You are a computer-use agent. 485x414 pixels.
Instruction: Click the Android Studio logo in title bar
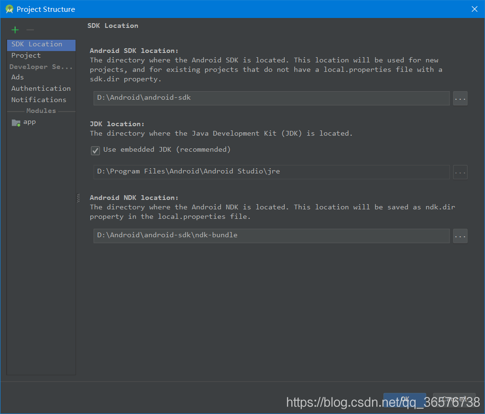point(9,9)
